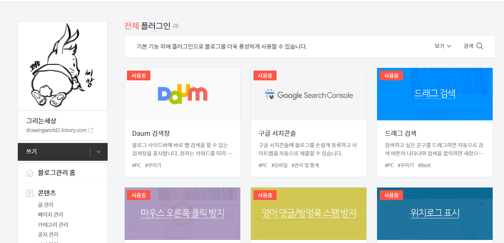The width and height of the screenshot is (504, 243).
Task: Click the purple 마우스 오른쪽 클릭 방지 banner
Action: coord(182,214)
